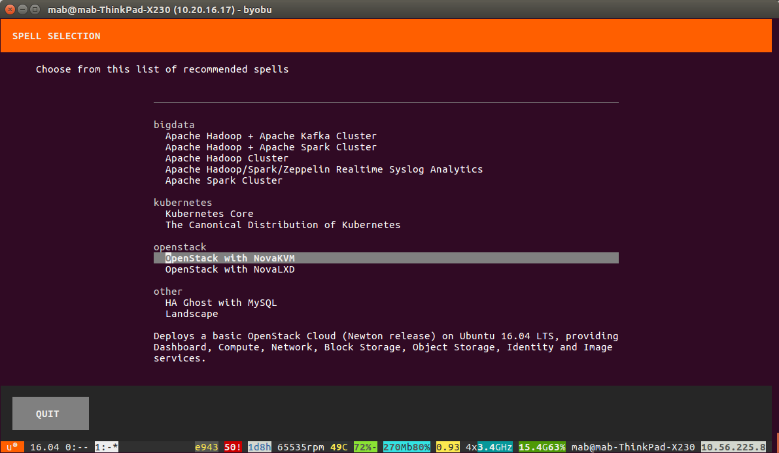779x453 pixels.
Task: Click the 49C temperature indicator
Action: click(x=339, y=447)
